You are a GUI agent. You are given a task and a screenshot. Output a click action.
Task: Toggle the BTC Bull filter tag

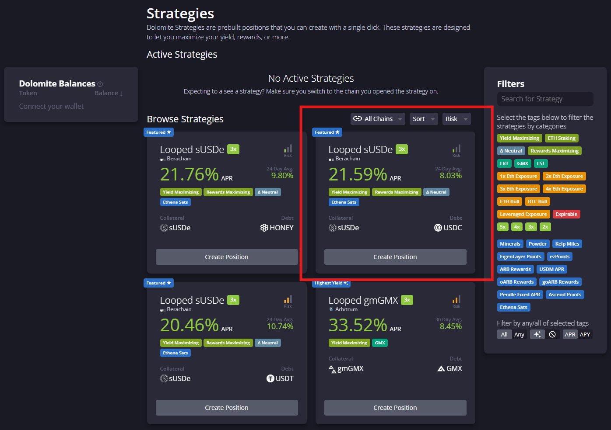tap(537, 201)
